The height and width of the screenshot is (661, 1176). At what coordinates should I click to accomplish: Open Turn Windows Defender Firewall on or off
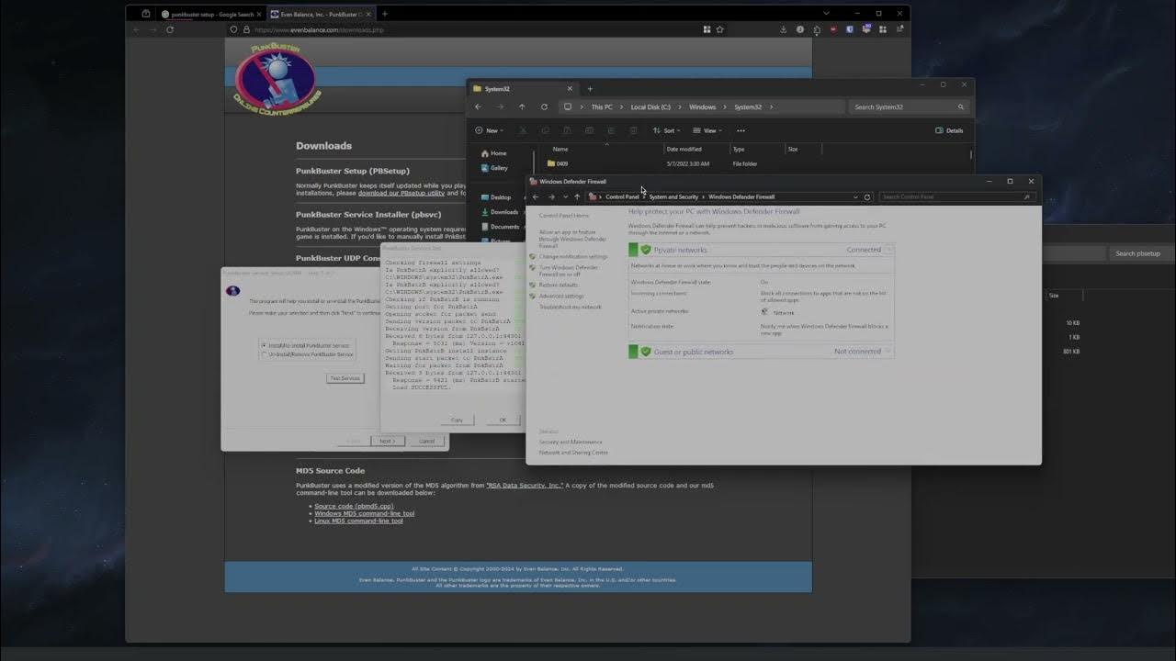click(569, 271)
